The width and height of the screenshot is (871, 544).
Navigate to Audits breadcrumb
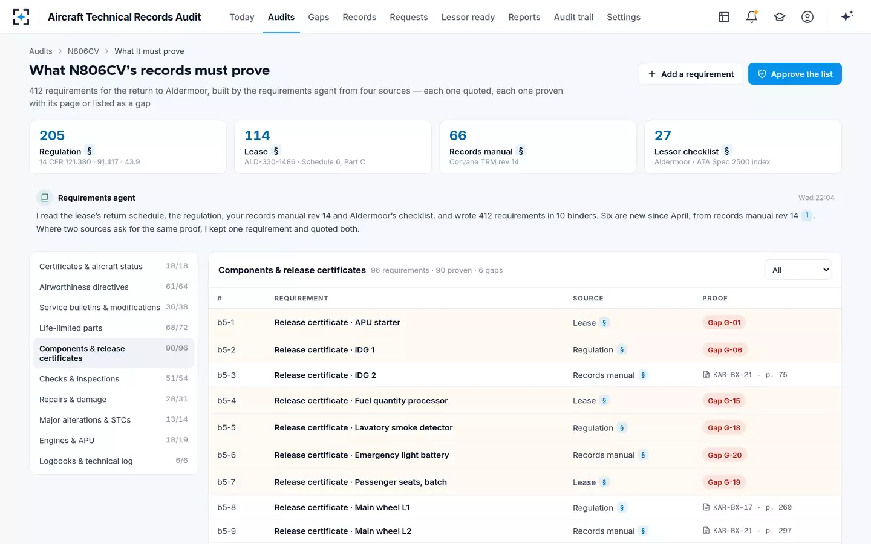[41, 51]
